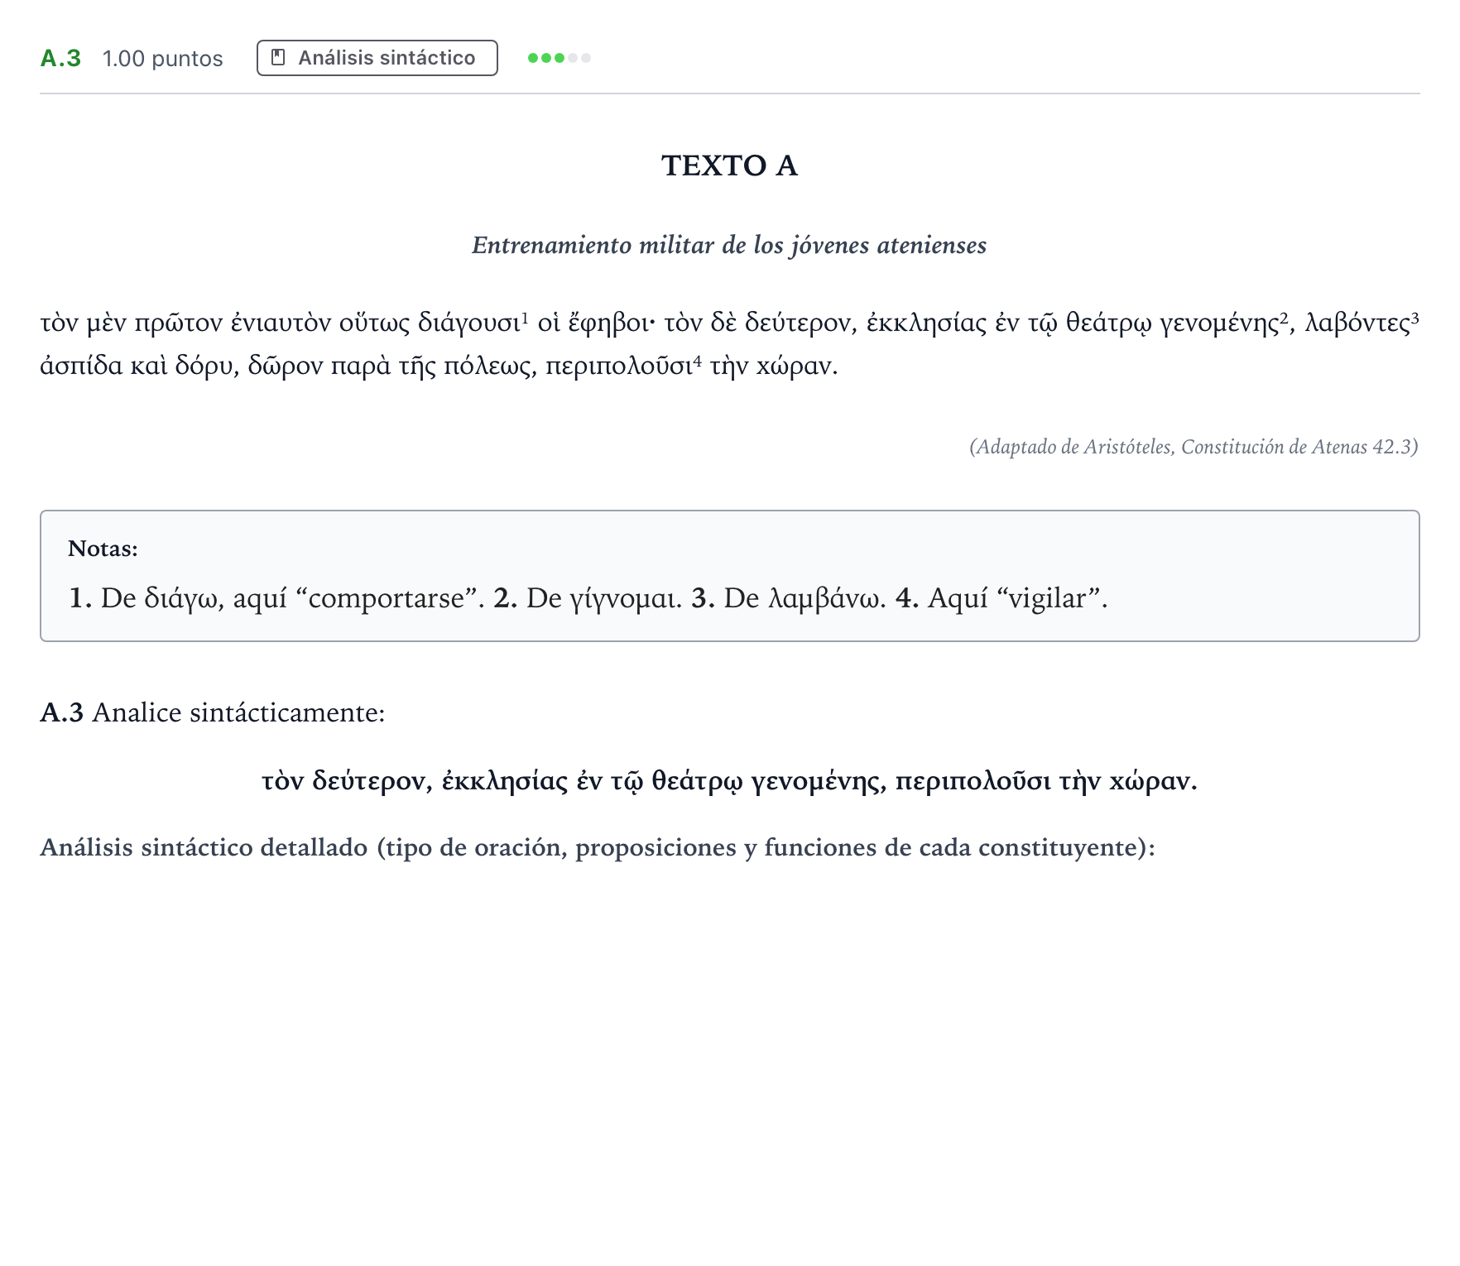Click the bookmark icon in the Análisis sintáctico tag
The height and width of the screenshot is (1266, 1460).
[x=279, y=58]
